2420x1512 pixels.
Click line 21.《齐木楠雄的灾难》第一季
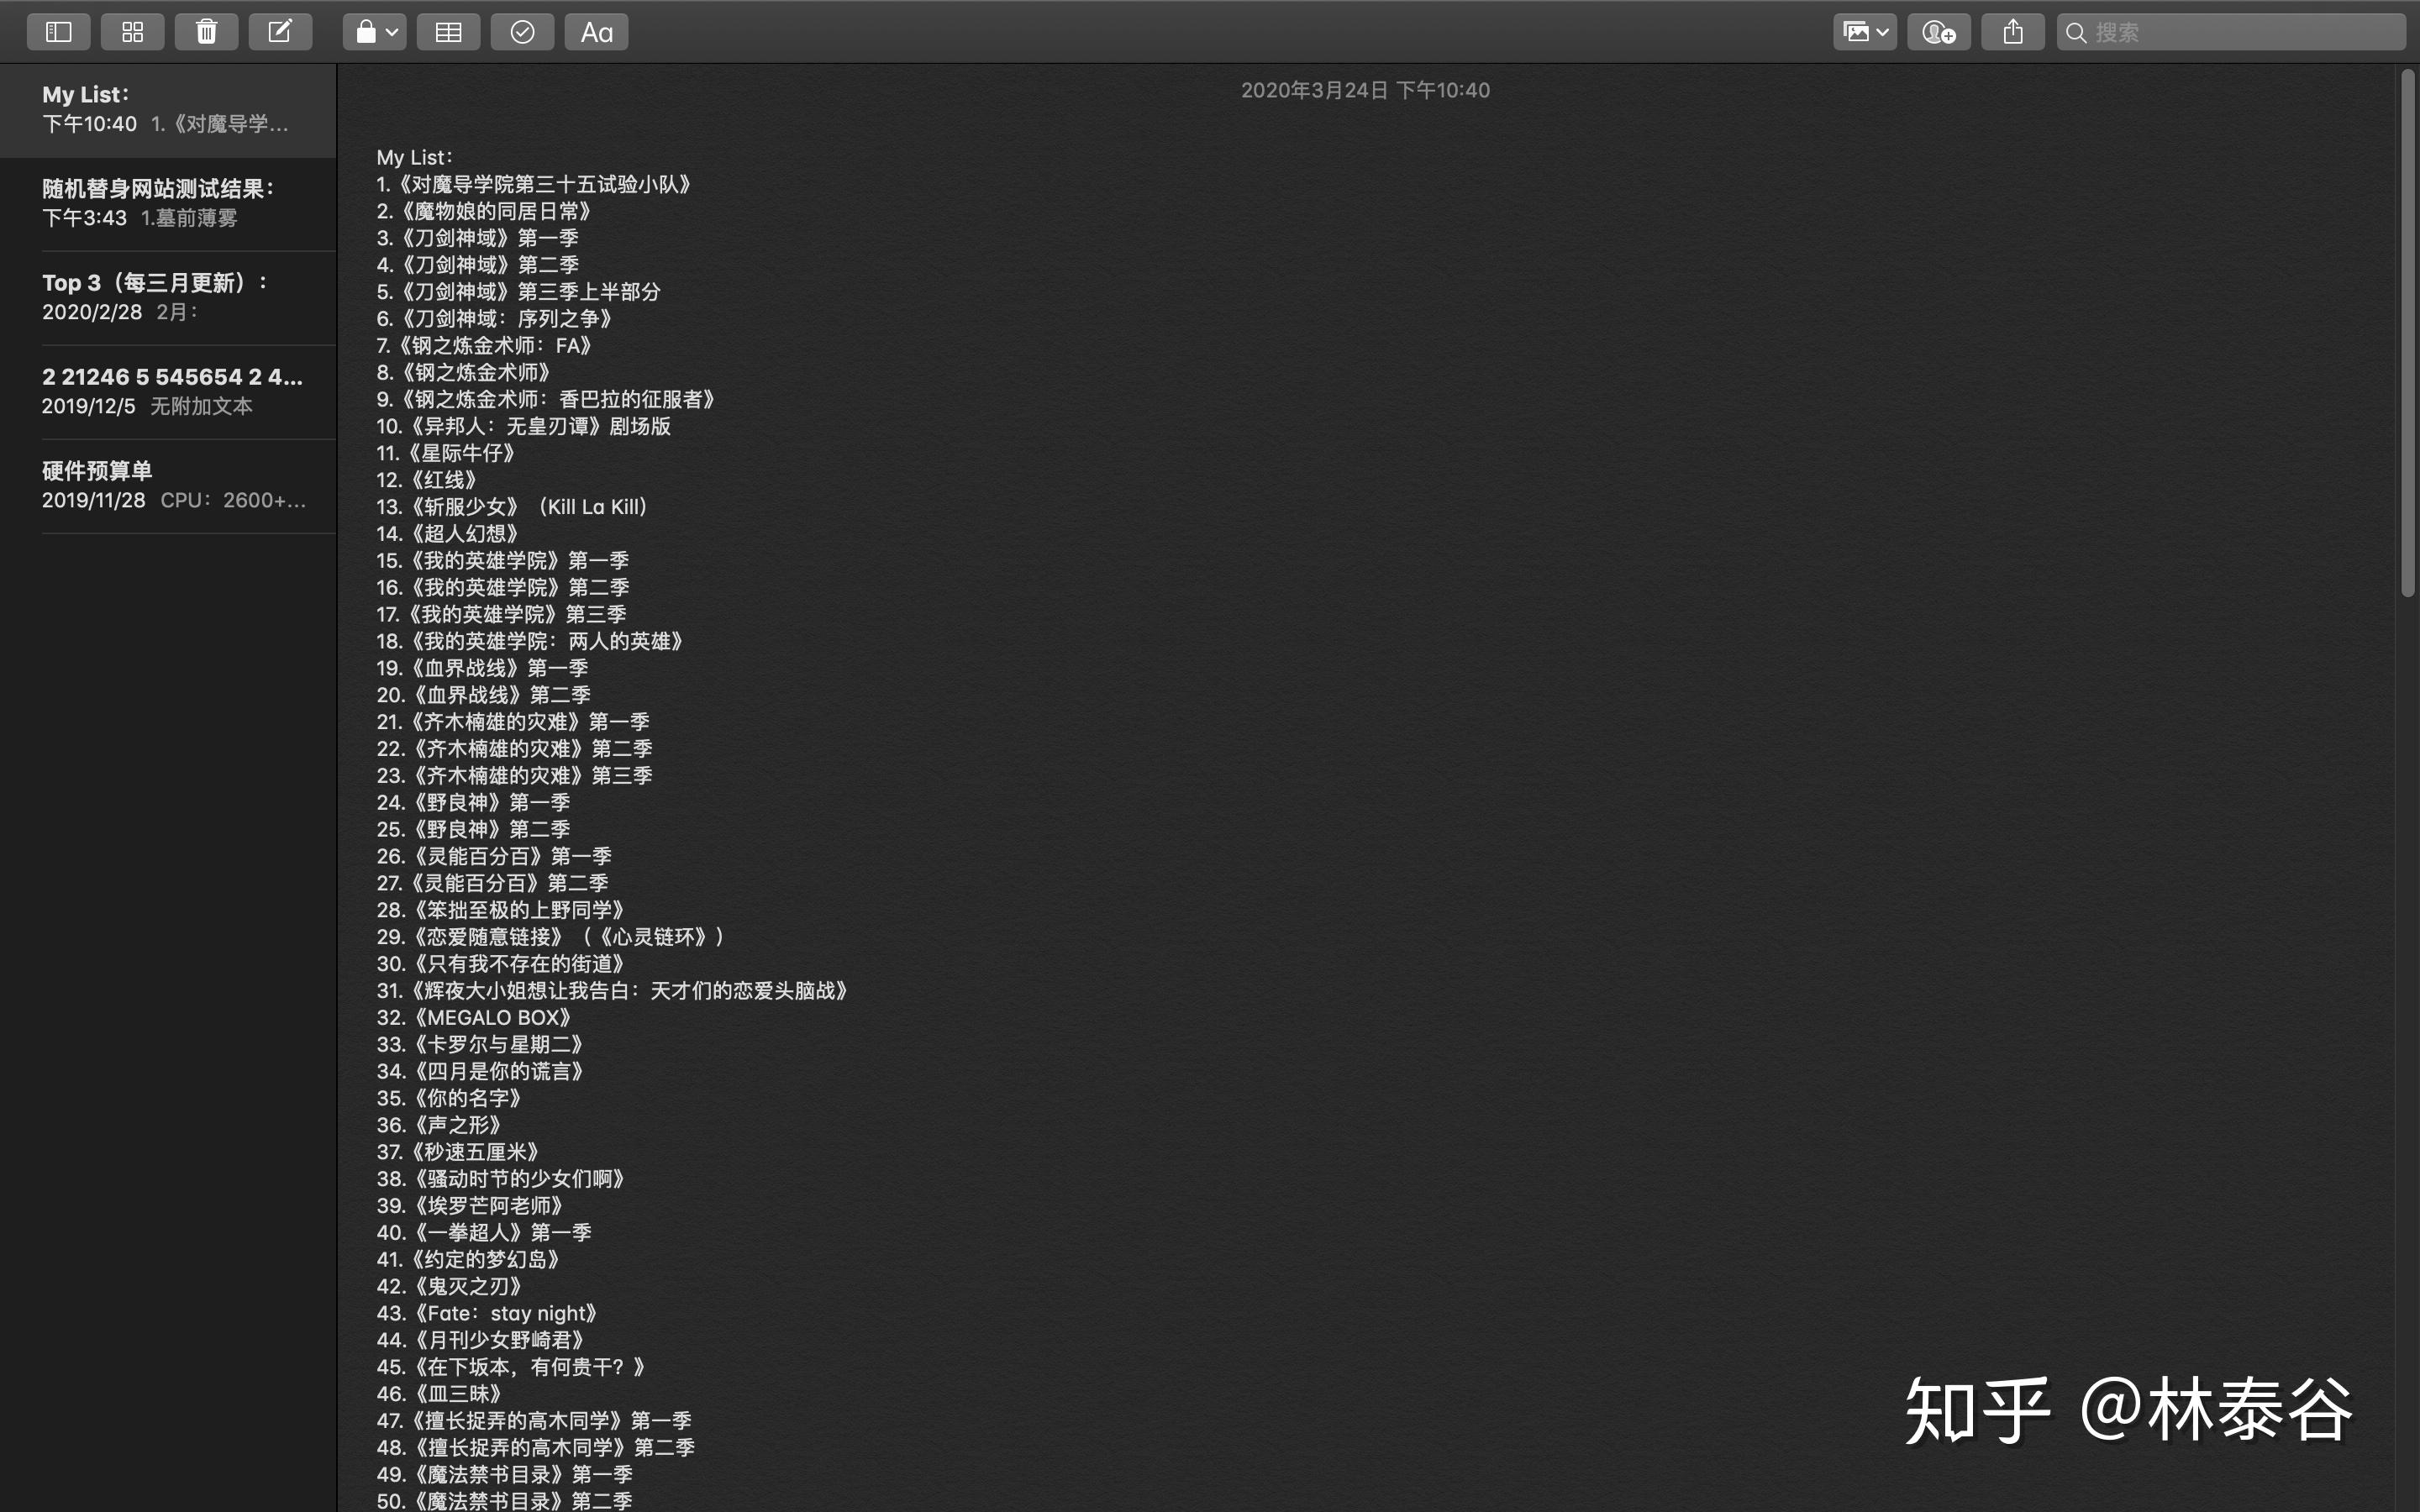click(x=513, y=722)
